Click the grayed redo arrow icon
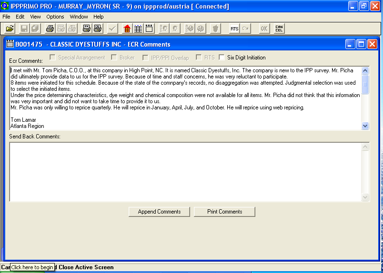The height and width of the screenshot is (273, 383). tap(245, 29)
